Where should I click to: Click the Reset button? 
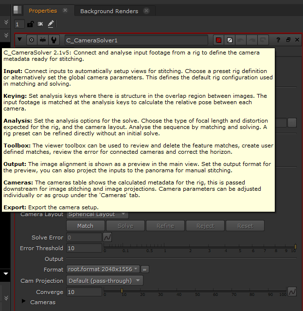pos(245,226)
